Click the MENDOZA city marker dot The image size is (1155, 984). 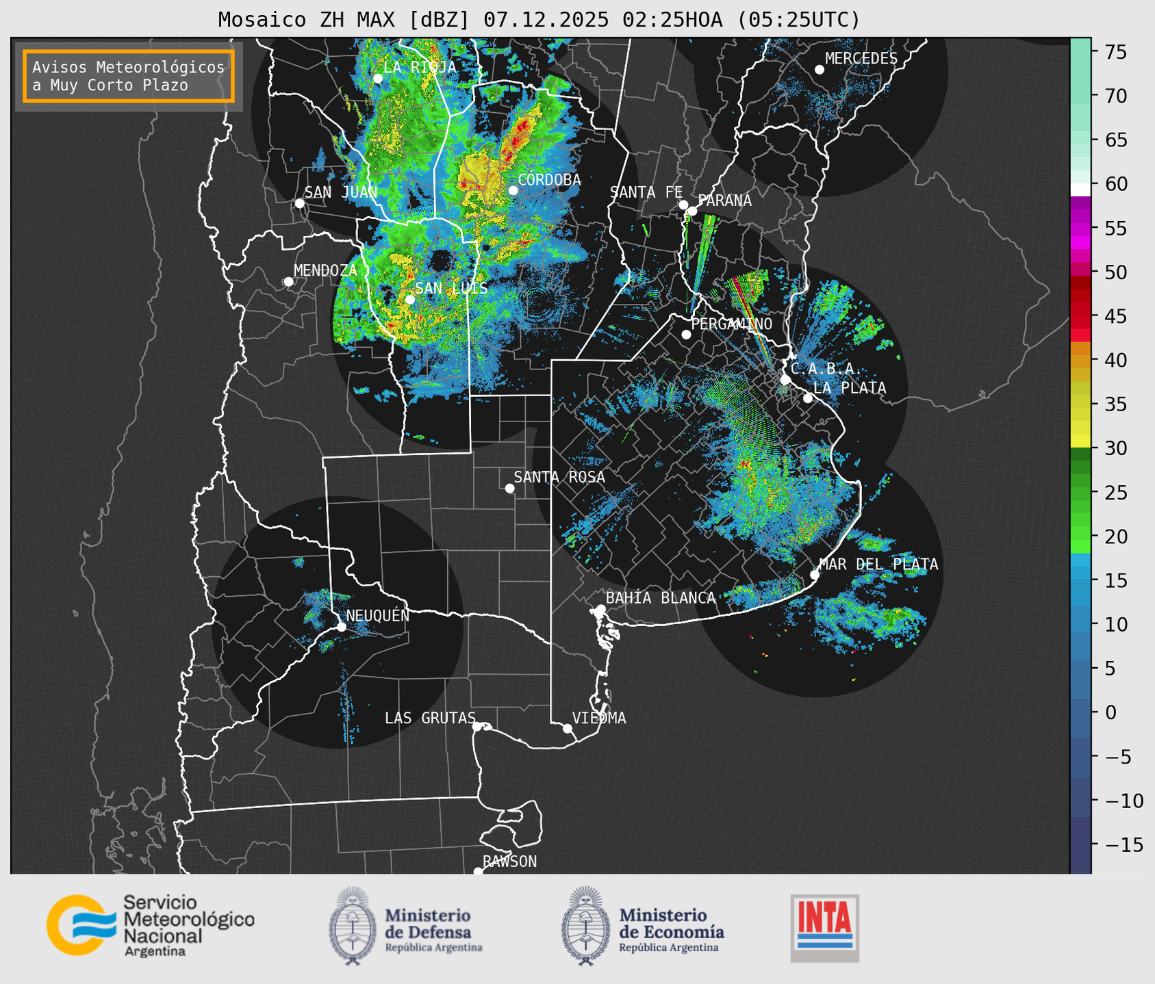[x=288, y=282]
